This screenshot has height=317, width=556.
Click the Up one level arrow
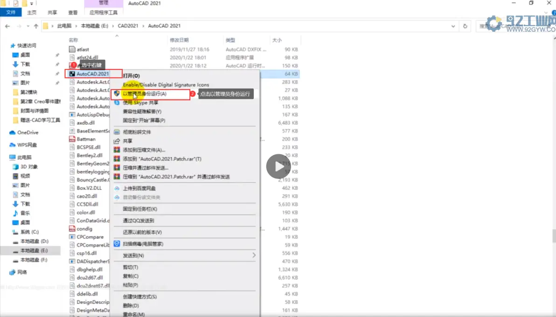click(x=36, y=26)
